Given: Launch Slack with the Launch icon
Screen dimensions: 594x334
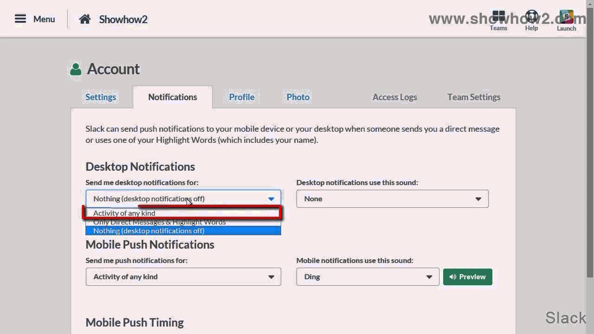Looking at the screenshot, I should (566, 17).
